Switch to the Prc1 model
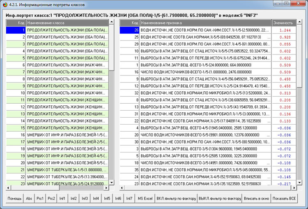Screen dimensions: 308x209 (40, 198)
